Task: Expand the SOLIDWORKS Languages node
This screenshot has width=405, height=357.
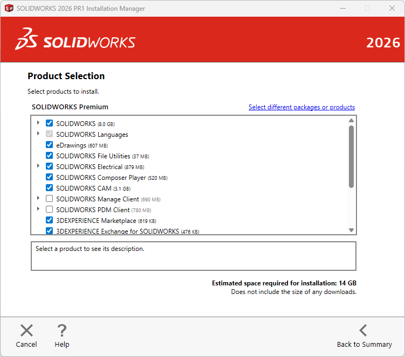Action: pyautogui.click(x=38, y=134)
